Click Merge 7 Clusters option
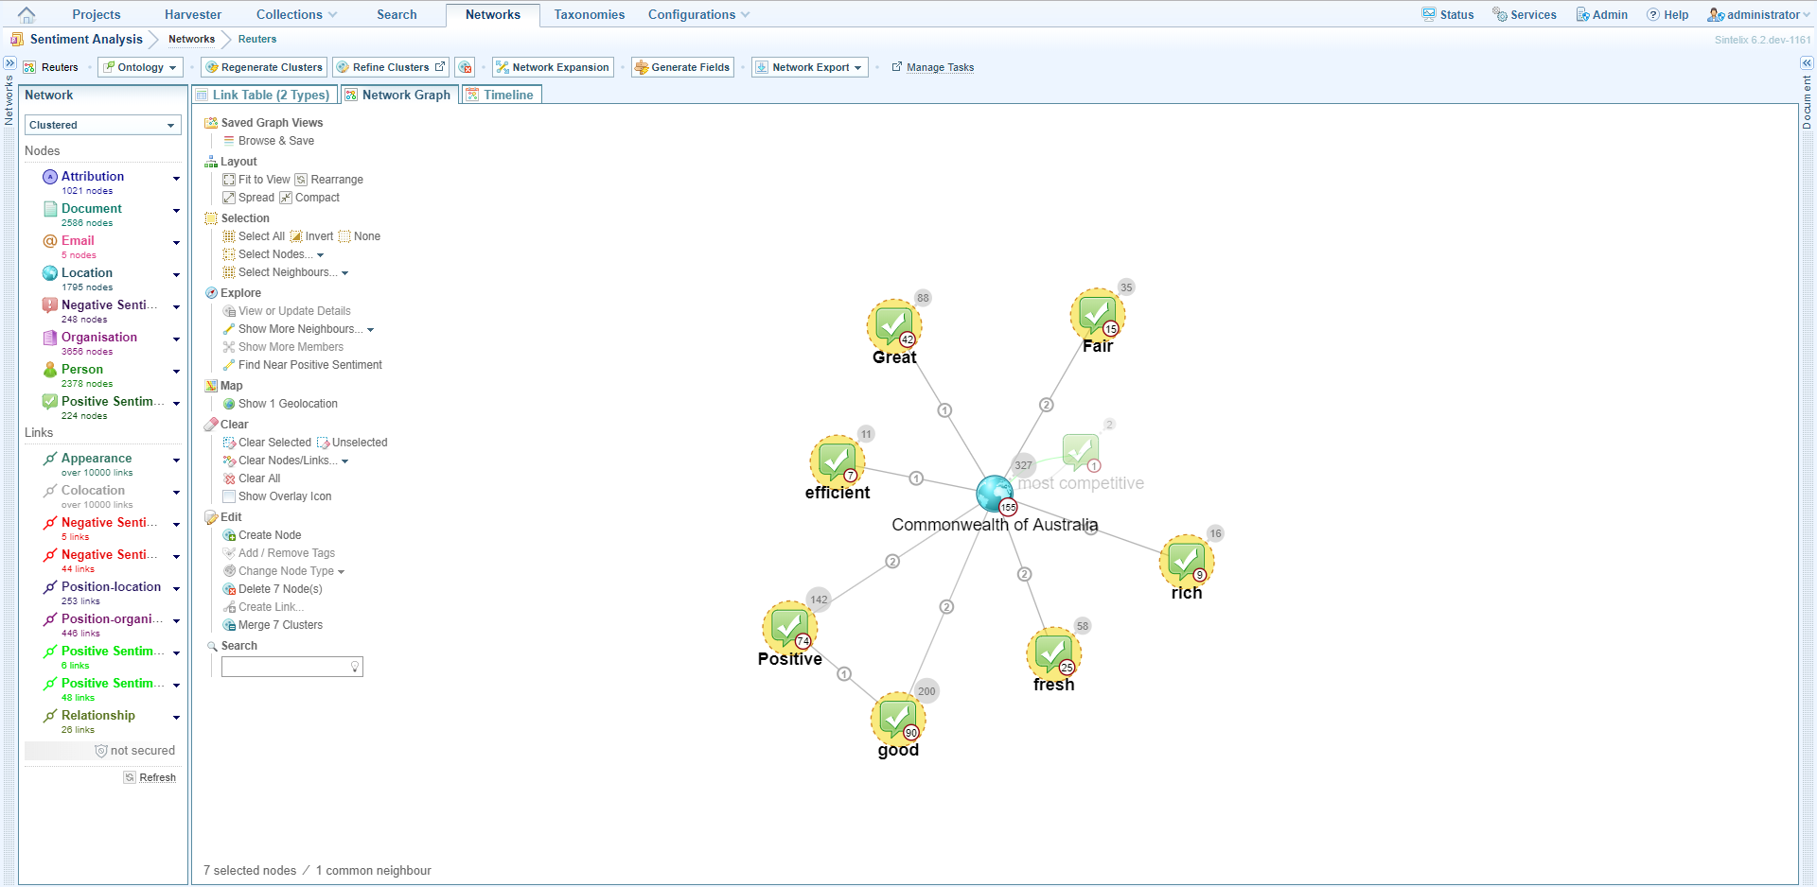This screenshot has width=1817, height=887. pos(280,625)
